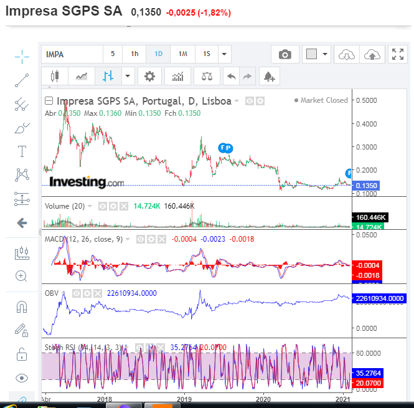Select the text annotation tool
This screenshot has width=414, height=408.
tap(22, 151)
